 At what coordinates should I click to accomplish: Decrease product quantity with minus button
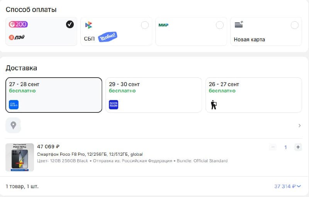click(273, 147)
